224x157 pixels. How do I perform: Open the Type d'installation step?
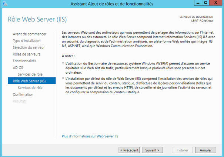pos(27,41)
